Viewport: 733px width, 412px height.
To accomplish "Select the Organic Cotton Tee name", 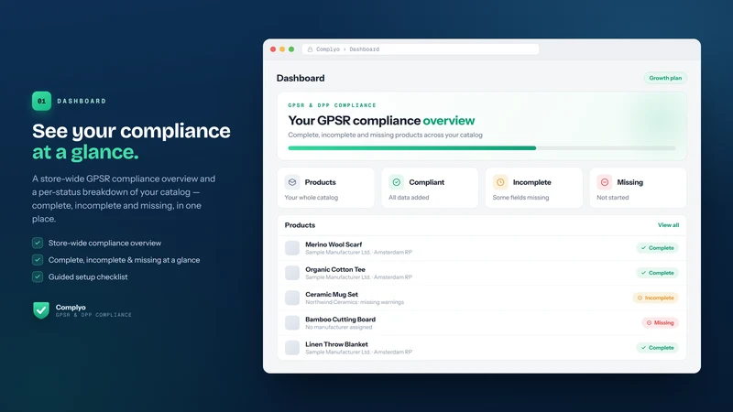I will [x=335, y=269].
